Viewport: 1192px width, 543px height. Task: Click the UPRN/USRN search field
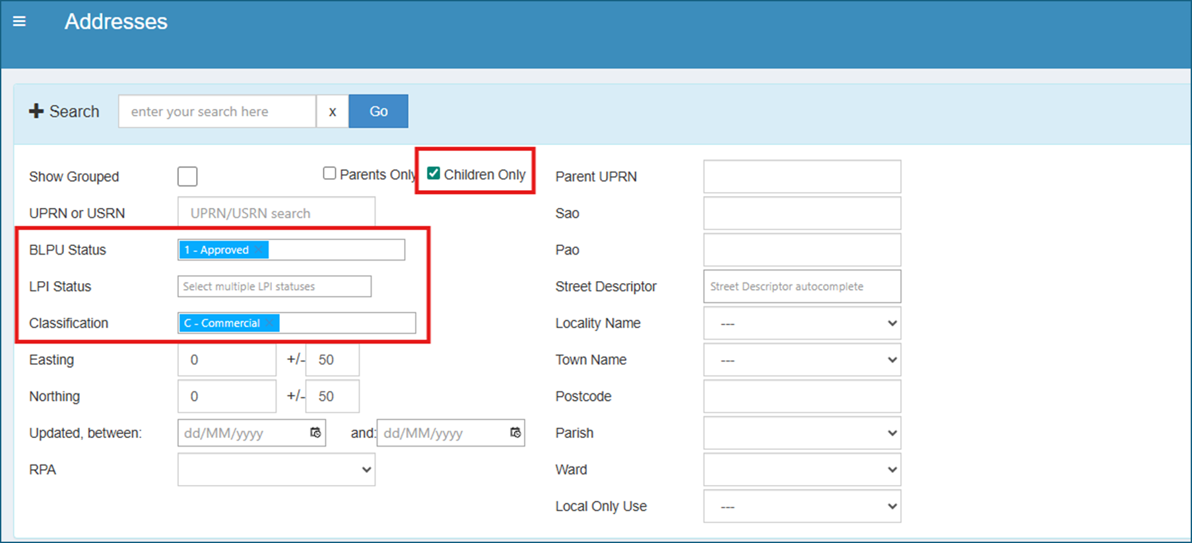click(276, 213)
